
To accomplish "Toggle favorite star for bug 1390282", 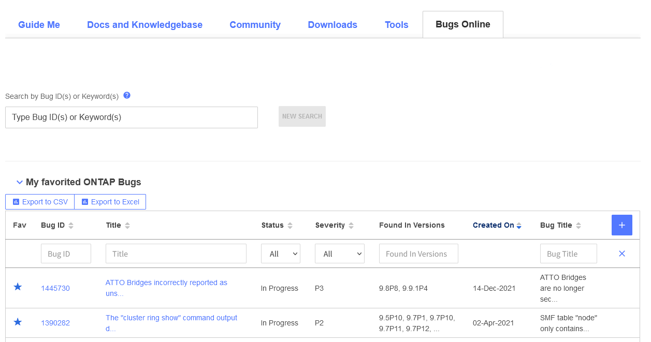I will (x=18, y=322).
